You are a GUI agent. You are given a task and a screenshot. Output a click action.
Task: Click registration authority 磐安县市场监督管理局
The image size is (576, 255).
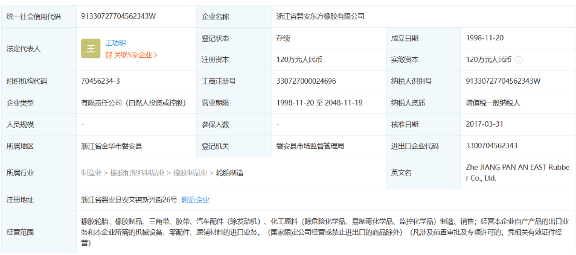310,146
